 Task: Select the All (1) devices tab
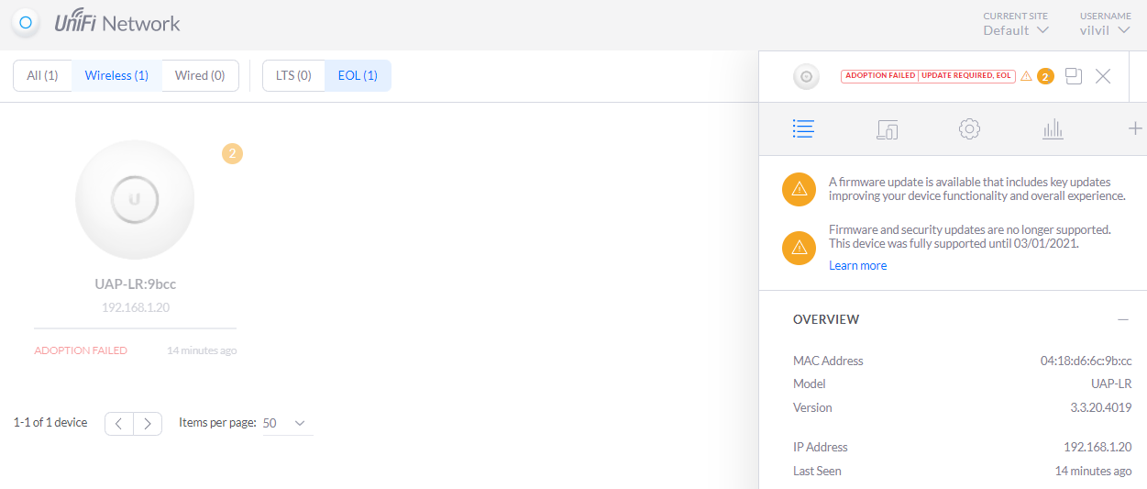[x=42, y=76]
